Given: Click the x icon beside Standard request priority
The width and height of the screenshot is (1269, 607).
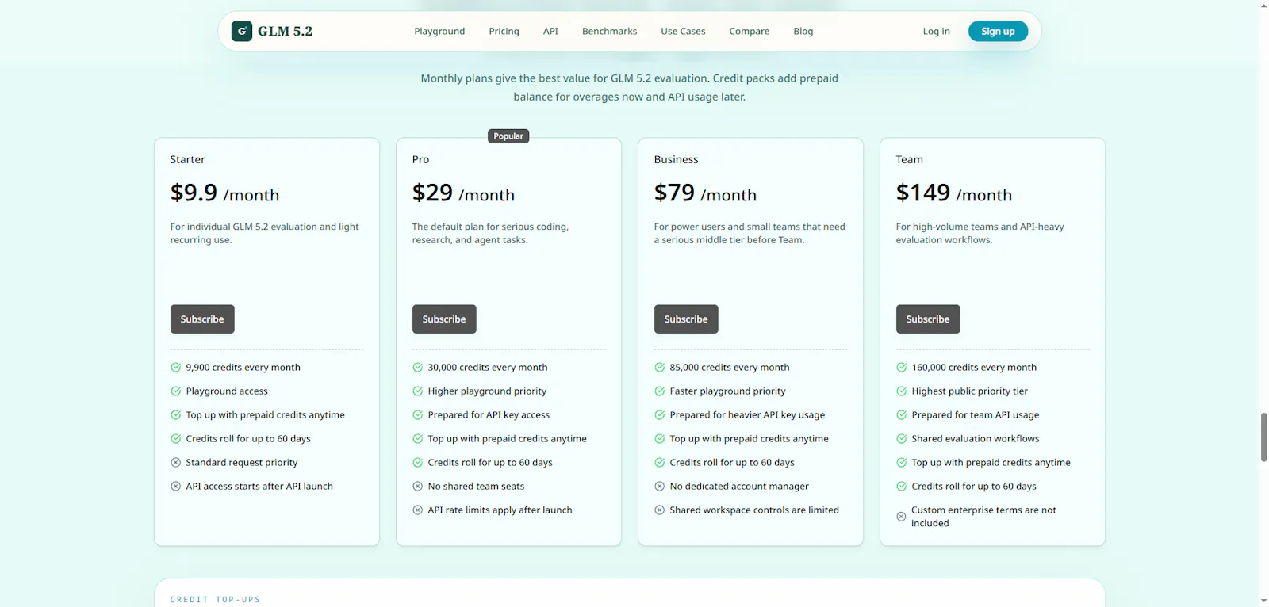Looking at the screenshot, I should 176,462.
